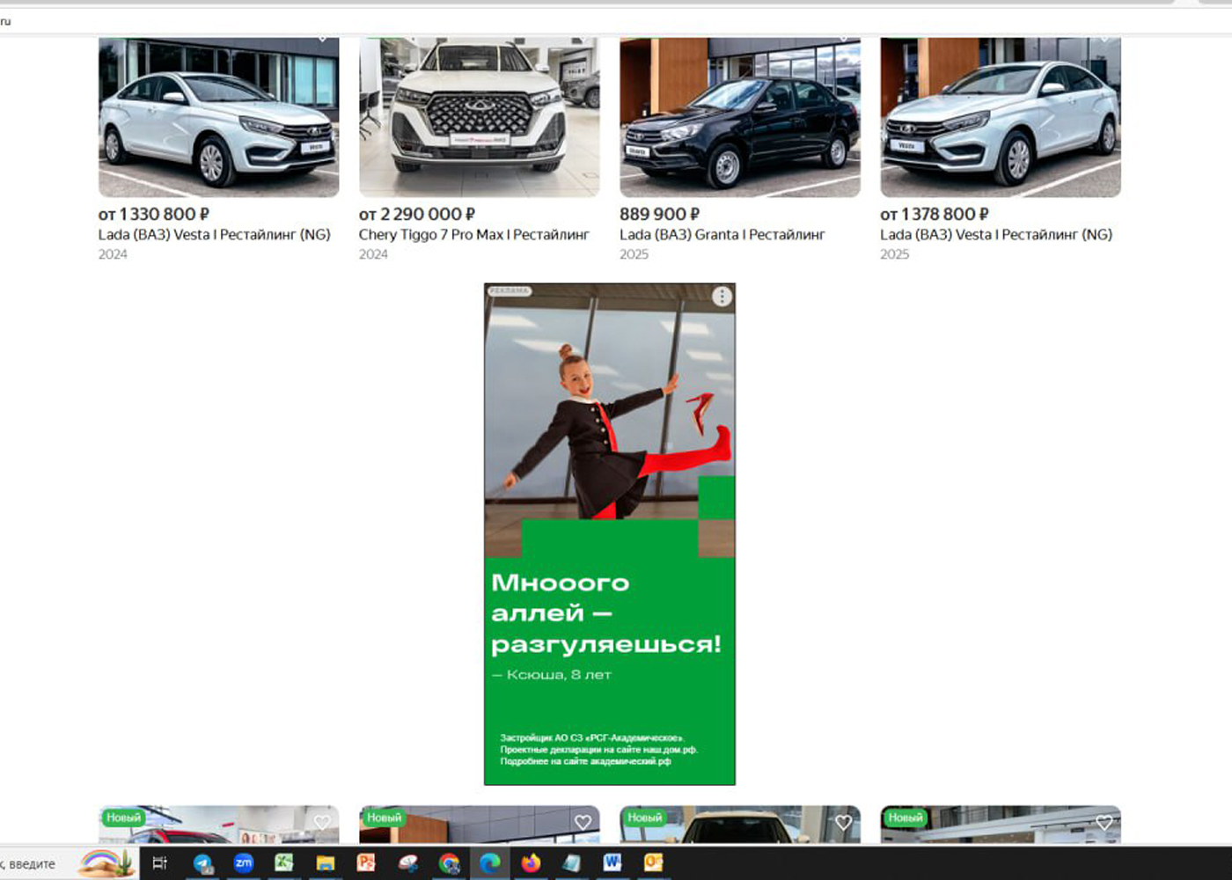Screen dimensions: 1232x880
Task: Open the silver Lada Vesta 2024 photo
Action: pyautogui.click(x=218, y=117)
